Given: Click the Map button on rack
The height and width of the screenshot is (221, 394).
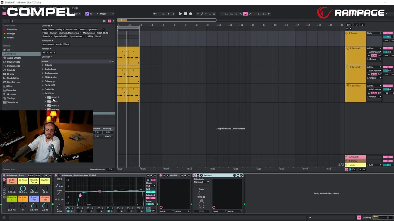Looking at the screenshot, I should point(38,176).
